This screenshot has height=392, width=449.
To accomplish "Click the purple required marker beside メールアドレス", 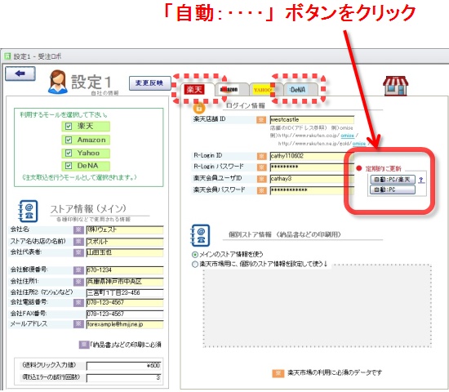I will coord(78,323).
